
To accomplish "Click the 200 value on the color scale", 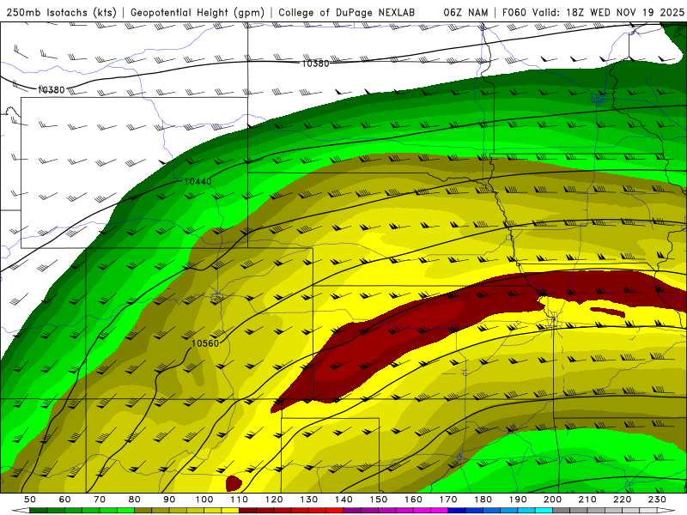I will pyautogui.click(x=553, y=500).
